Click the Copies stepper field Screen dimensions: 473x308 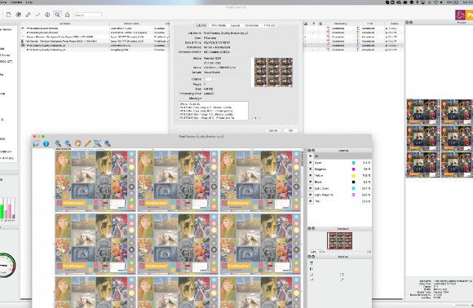(x=210, y=79)
